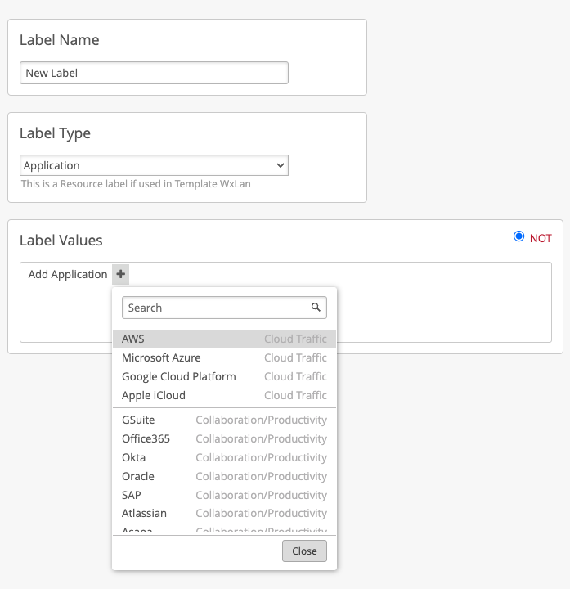Open the Label Type dropdown
570x589 pixels.
click(x=154, y=165)
